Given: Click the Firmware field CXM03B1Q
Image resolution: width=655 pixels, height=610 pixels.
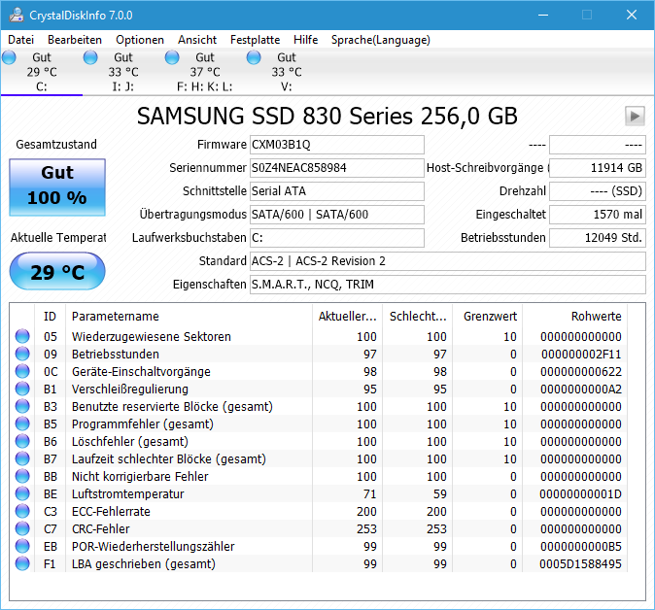Looking at the screenshot, I should pos(337,145).
